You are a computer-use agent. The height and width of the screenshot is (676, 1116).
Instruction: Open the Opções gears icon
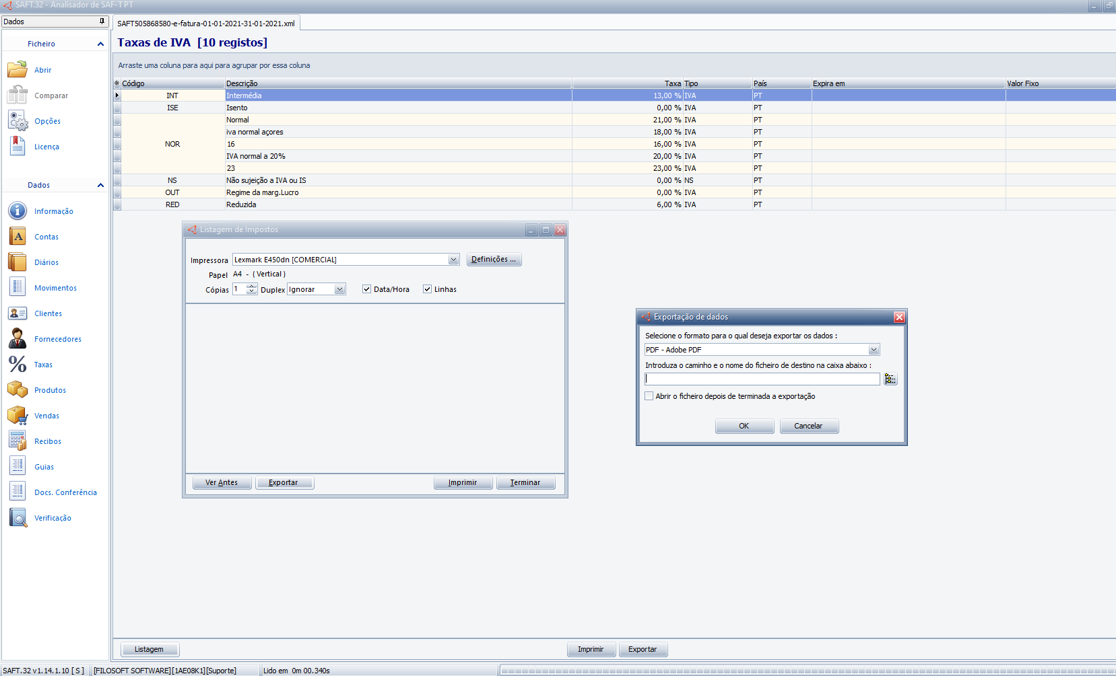click(18, 121)
